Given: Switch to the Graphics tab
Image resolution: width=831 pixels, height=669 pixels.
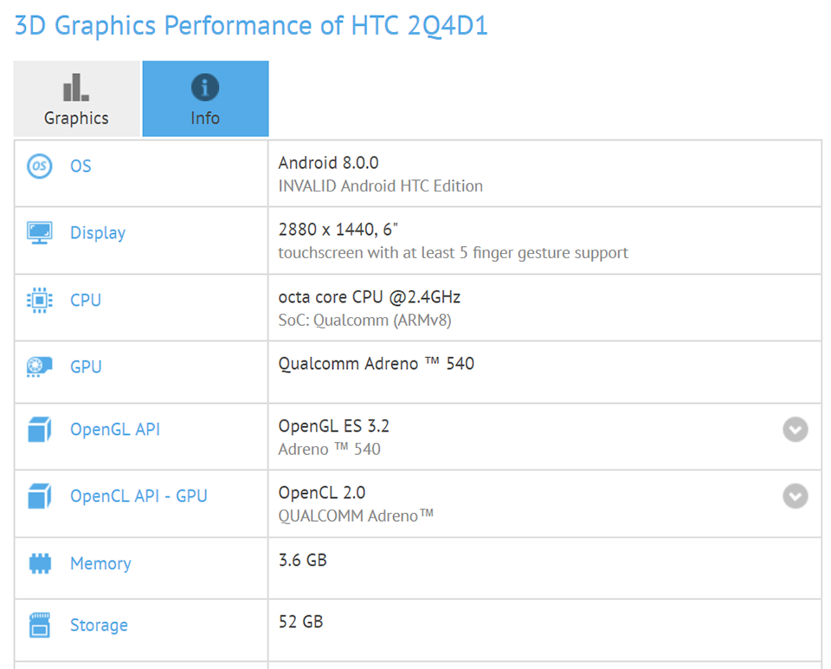Looking at the screenshot, I should tap(76, 99).
